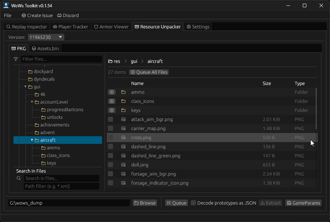Click the Queue All Files button

click(149, 72)
